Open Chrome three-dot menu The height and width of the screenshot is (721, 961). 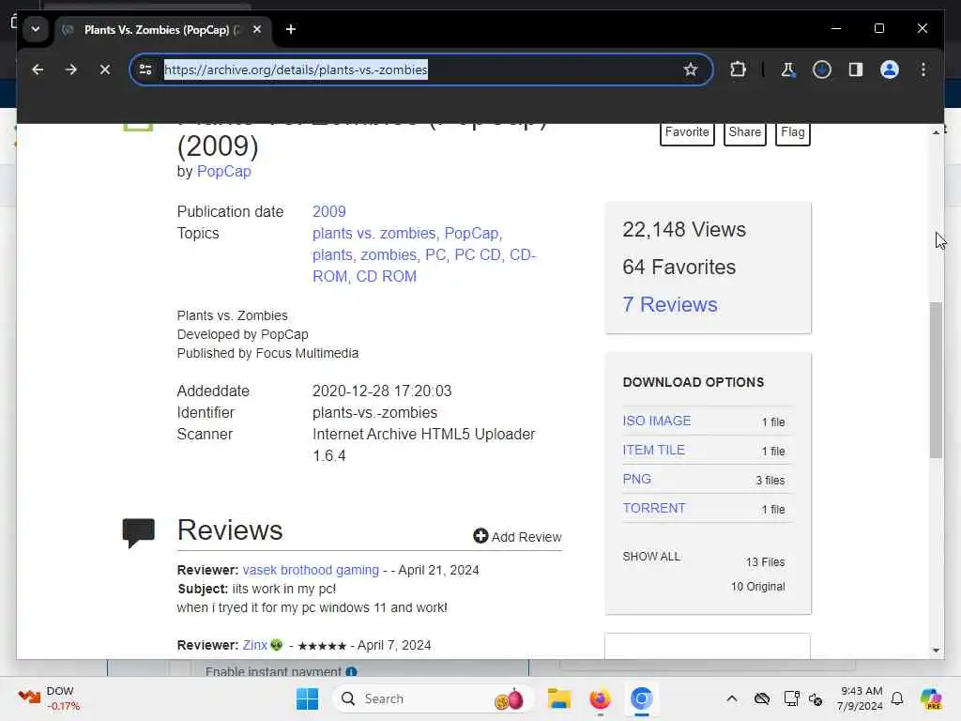[923, 69]
